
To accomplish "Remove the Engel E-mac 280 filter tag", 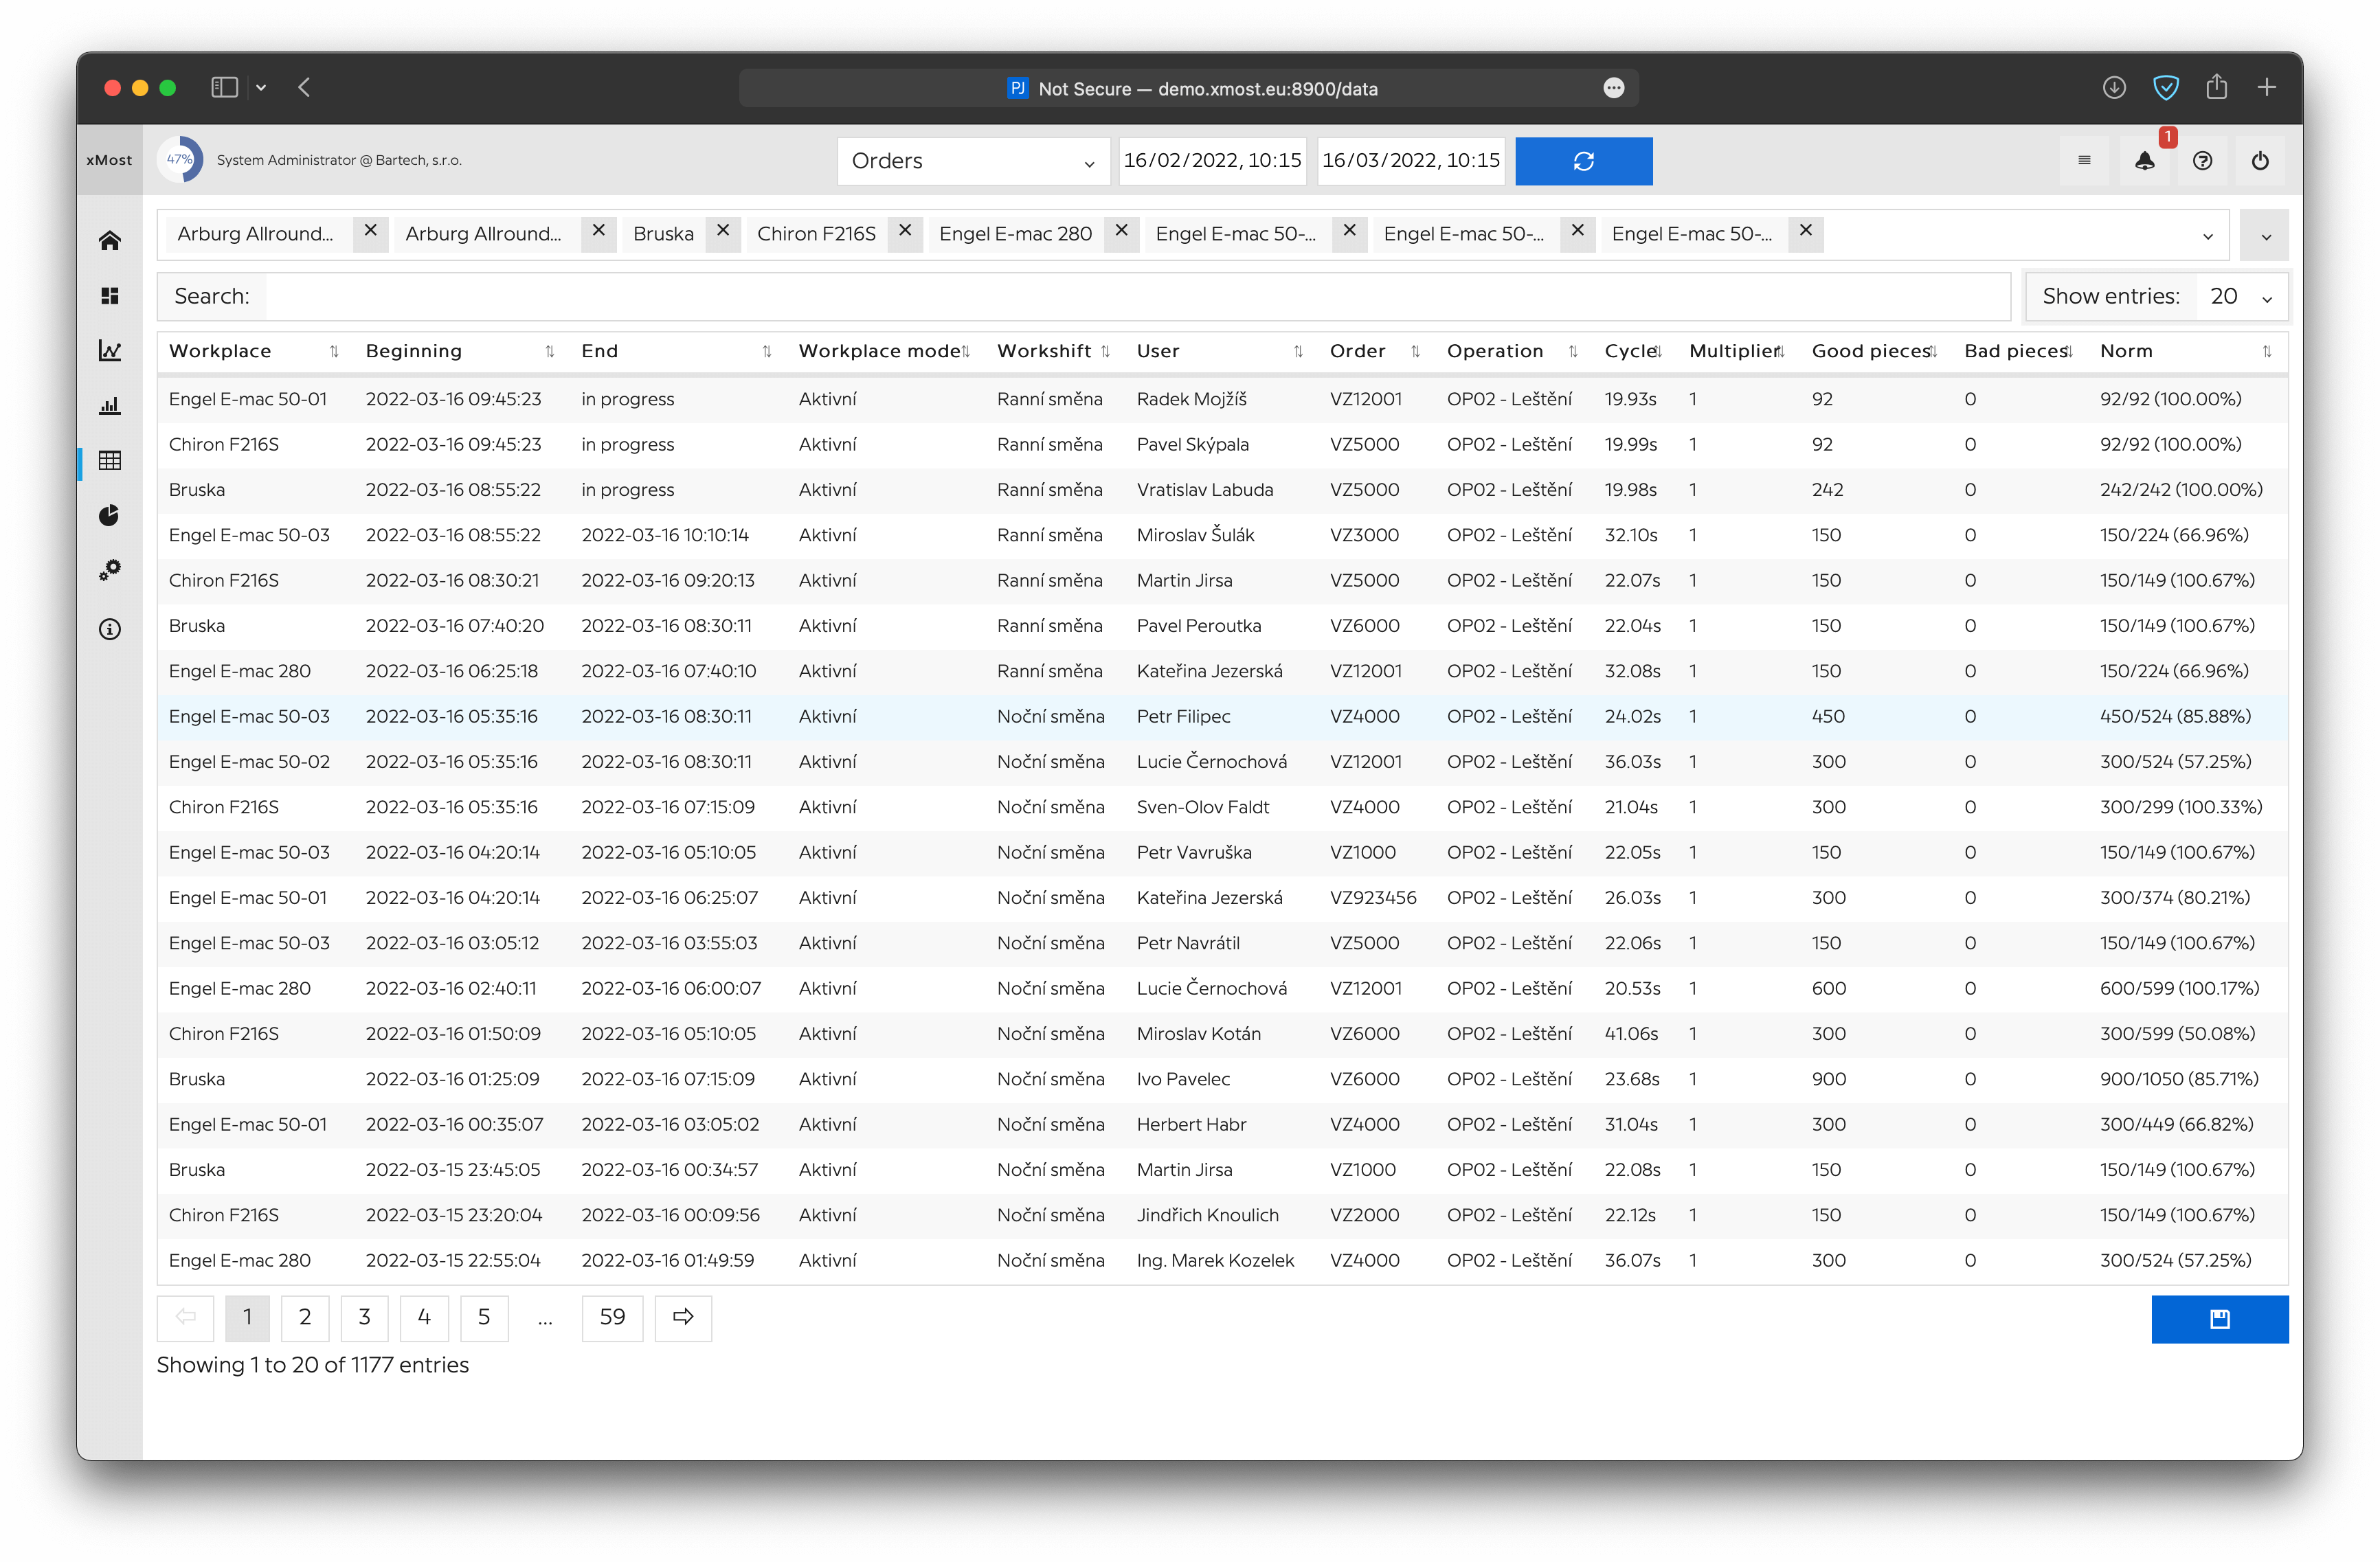I will coord(1122,231).
